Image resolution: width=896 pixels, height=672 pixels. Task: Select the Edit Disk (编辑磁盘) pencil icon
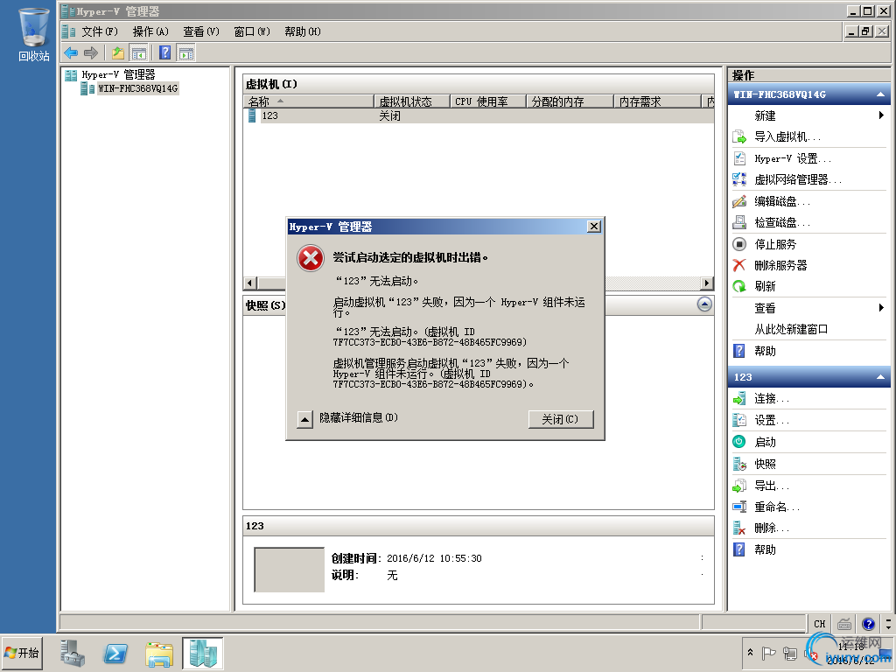tap(739, 201)
